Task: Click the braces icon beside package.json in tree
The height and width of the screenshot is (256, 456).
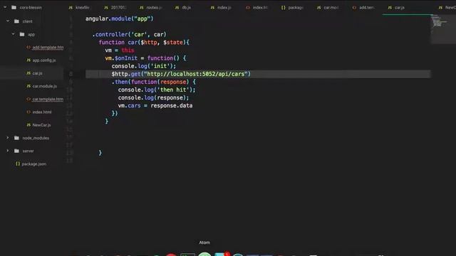Action: coord(18,164)
